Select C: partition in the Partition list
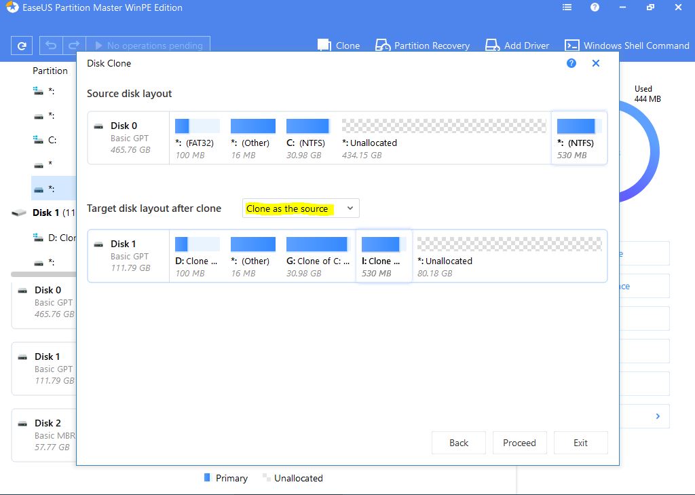This screenshot has width=695, height=495. tap(52, 140)
